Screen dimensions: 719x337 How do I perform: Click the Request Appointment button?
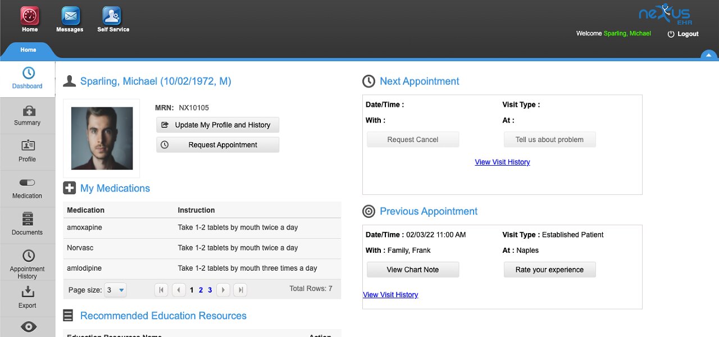(217, 145)
